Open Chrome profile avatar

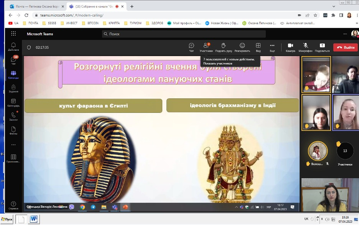tap(349, 15)
